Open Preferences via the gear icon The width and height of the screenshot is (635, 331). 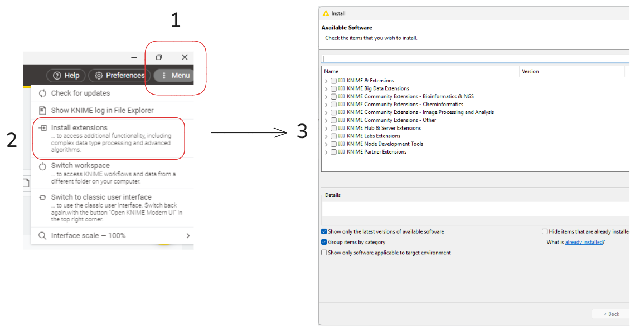pyautogui.click(x=99, y=76)
